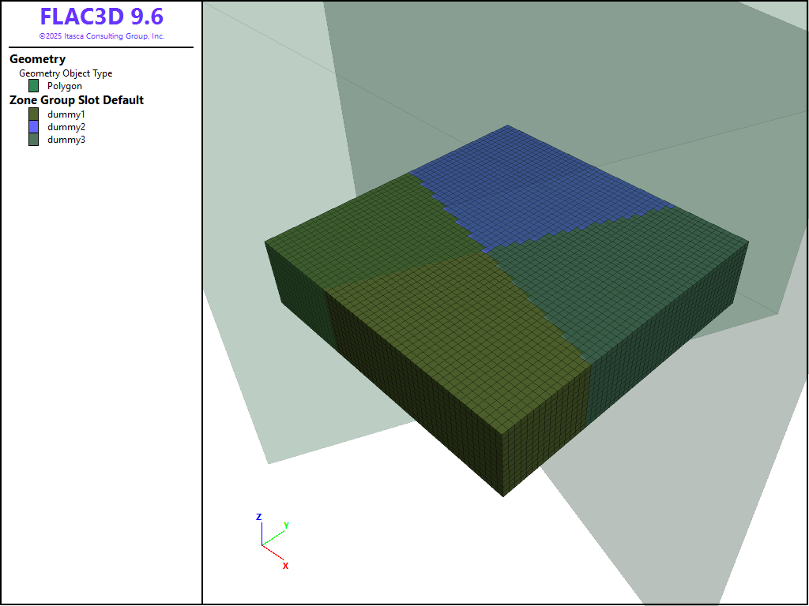The height and width of the screenshot is (606, 809).
Task: Click the blue dummy2 color swatch
Action: point(34,127)
